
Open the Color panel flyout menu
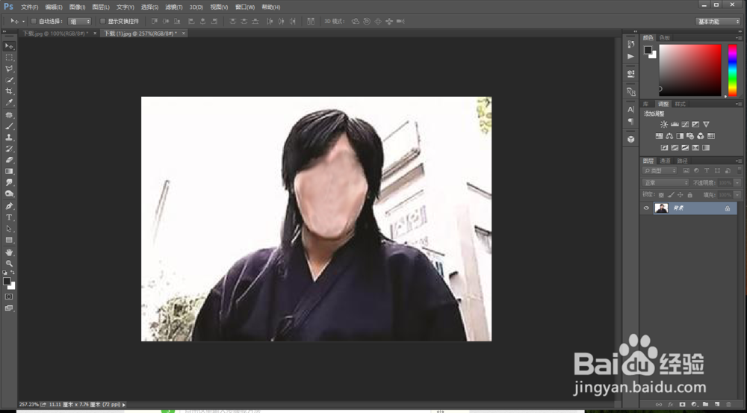pos(739,37)
